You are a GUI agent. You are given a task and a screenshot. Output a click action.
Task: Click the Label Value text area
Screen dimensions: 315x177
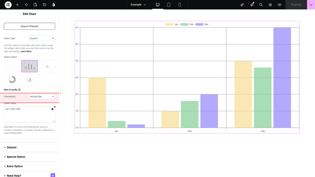pos(29,114)
